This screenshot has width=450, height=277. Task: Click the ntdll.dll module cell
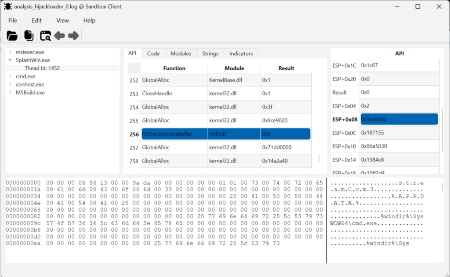234,134
